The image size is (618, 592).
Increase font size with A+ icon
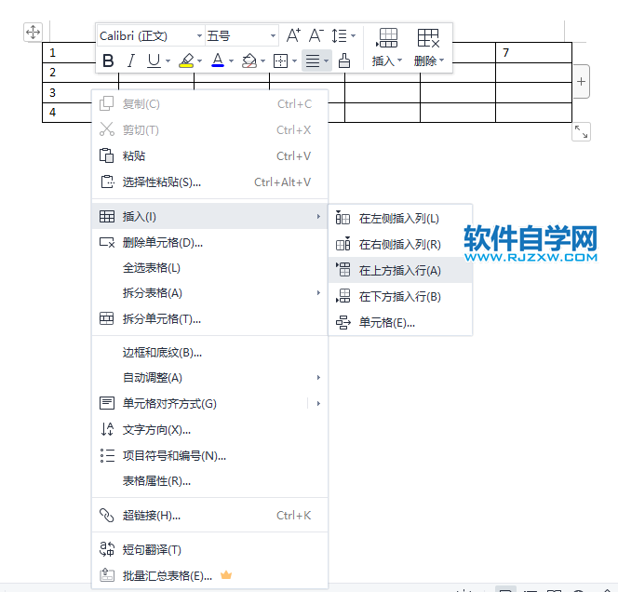click(x=293, y=35)
